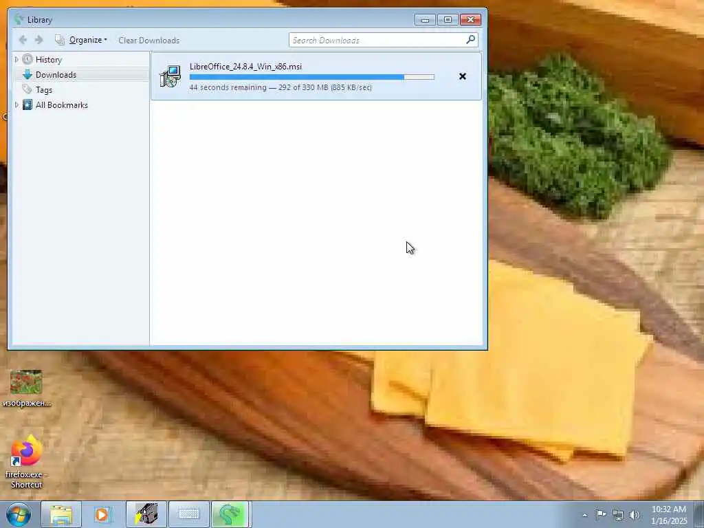The width and height of the screenshot is (704, 528).
Task: Click the network tray icon
Action: coord(618,515)
